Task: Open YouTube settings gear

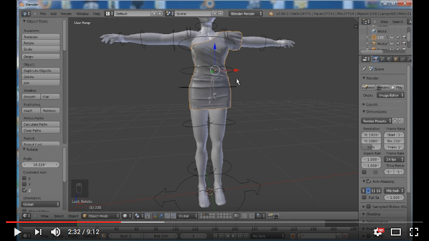Action: click(378, 232)
